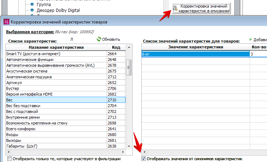Click the code cell 2678
This screenshot has width=267, height=162.
[x=116, y=65]
